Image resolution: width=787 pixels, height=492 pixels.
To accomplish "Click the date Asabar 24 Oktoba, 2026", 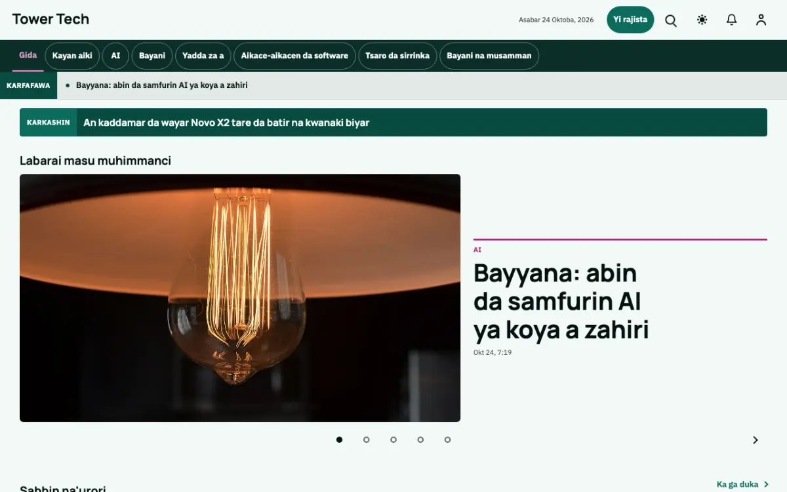I will click(556, 20).
